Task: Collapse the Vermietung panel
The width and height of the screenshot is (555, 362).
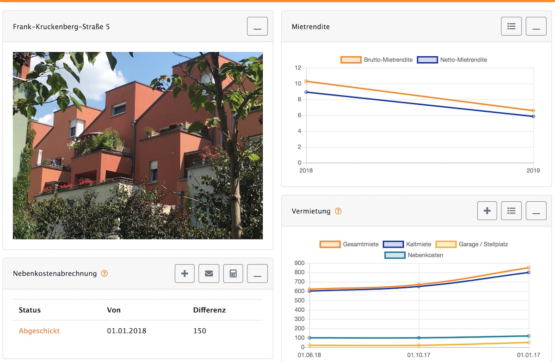Action: tap(536, 211)
